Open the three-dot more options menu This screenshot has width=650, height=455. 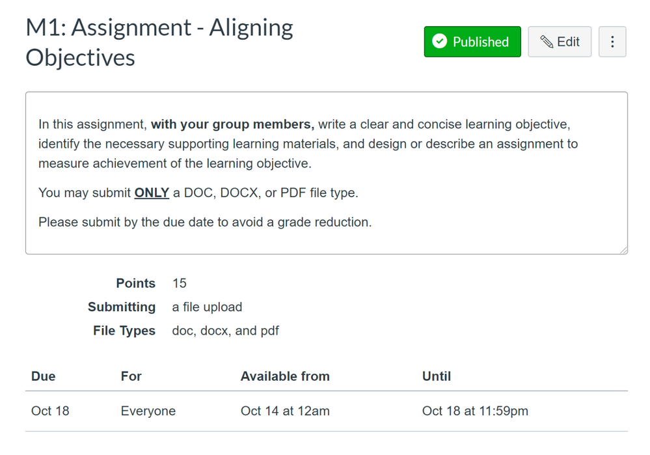click(x=612, y=42)
